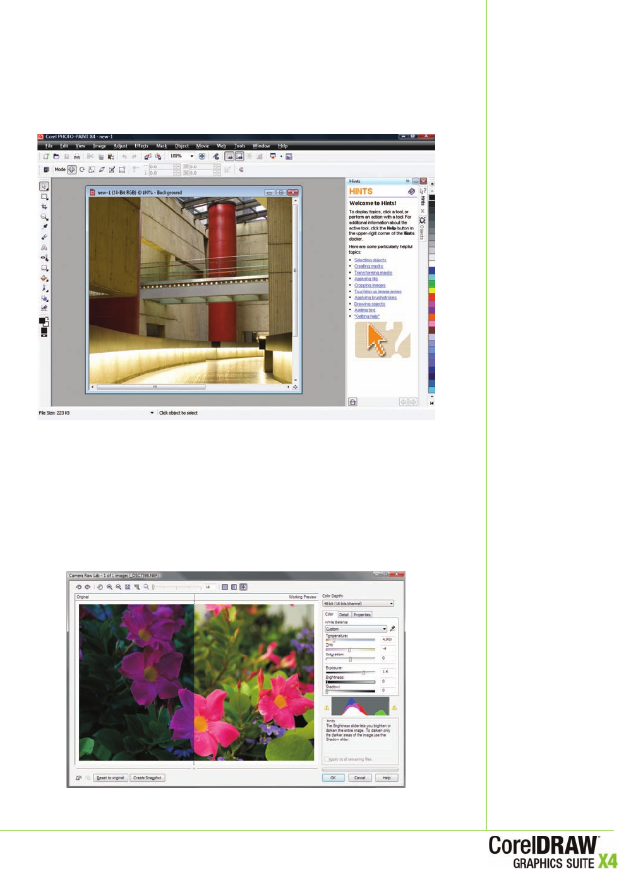This screenshot has width=619, height=869.
Task: Click the Exposure slider
Action: 351,672
